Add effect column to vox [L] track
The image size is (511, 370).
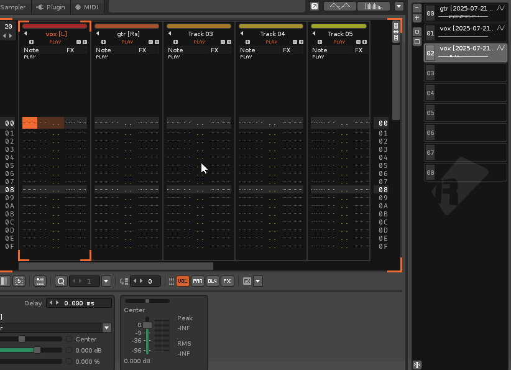click(85, 42)
